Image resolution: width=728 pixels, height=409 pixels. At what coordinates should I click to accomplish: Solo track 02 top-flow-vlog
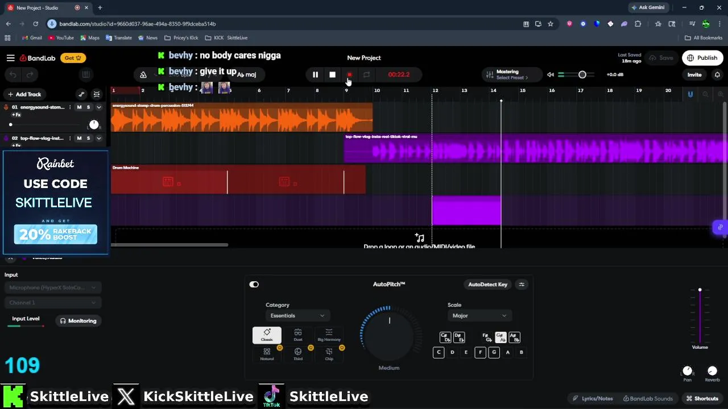[88, 138]
